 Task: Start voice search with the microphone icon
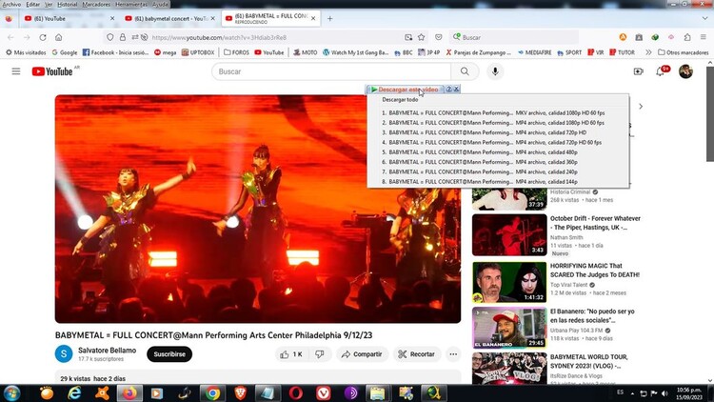495,71
